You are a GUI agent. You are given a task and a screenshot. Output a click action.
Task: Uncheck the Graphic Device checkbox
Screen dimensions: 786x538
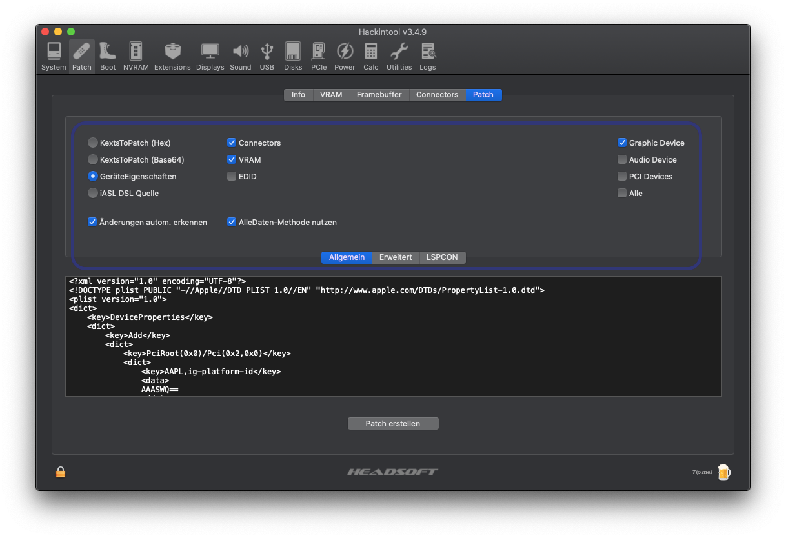622,143
